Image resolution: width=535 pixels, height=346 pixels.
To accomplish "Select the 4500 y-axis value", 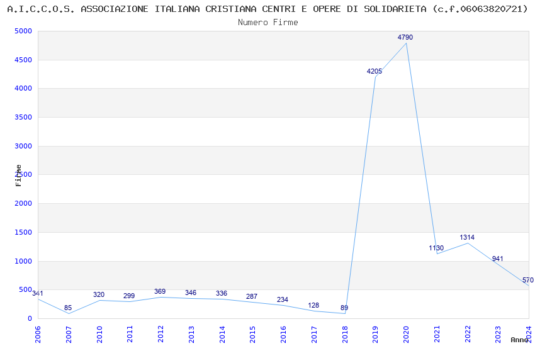I will 23,60.
